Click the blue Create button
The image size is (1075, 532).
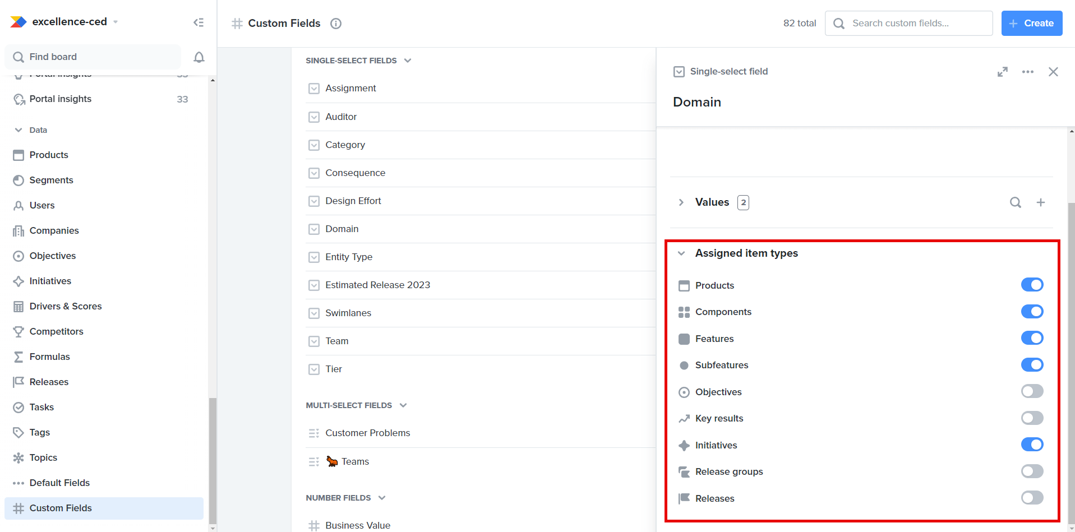(1031, 24)
